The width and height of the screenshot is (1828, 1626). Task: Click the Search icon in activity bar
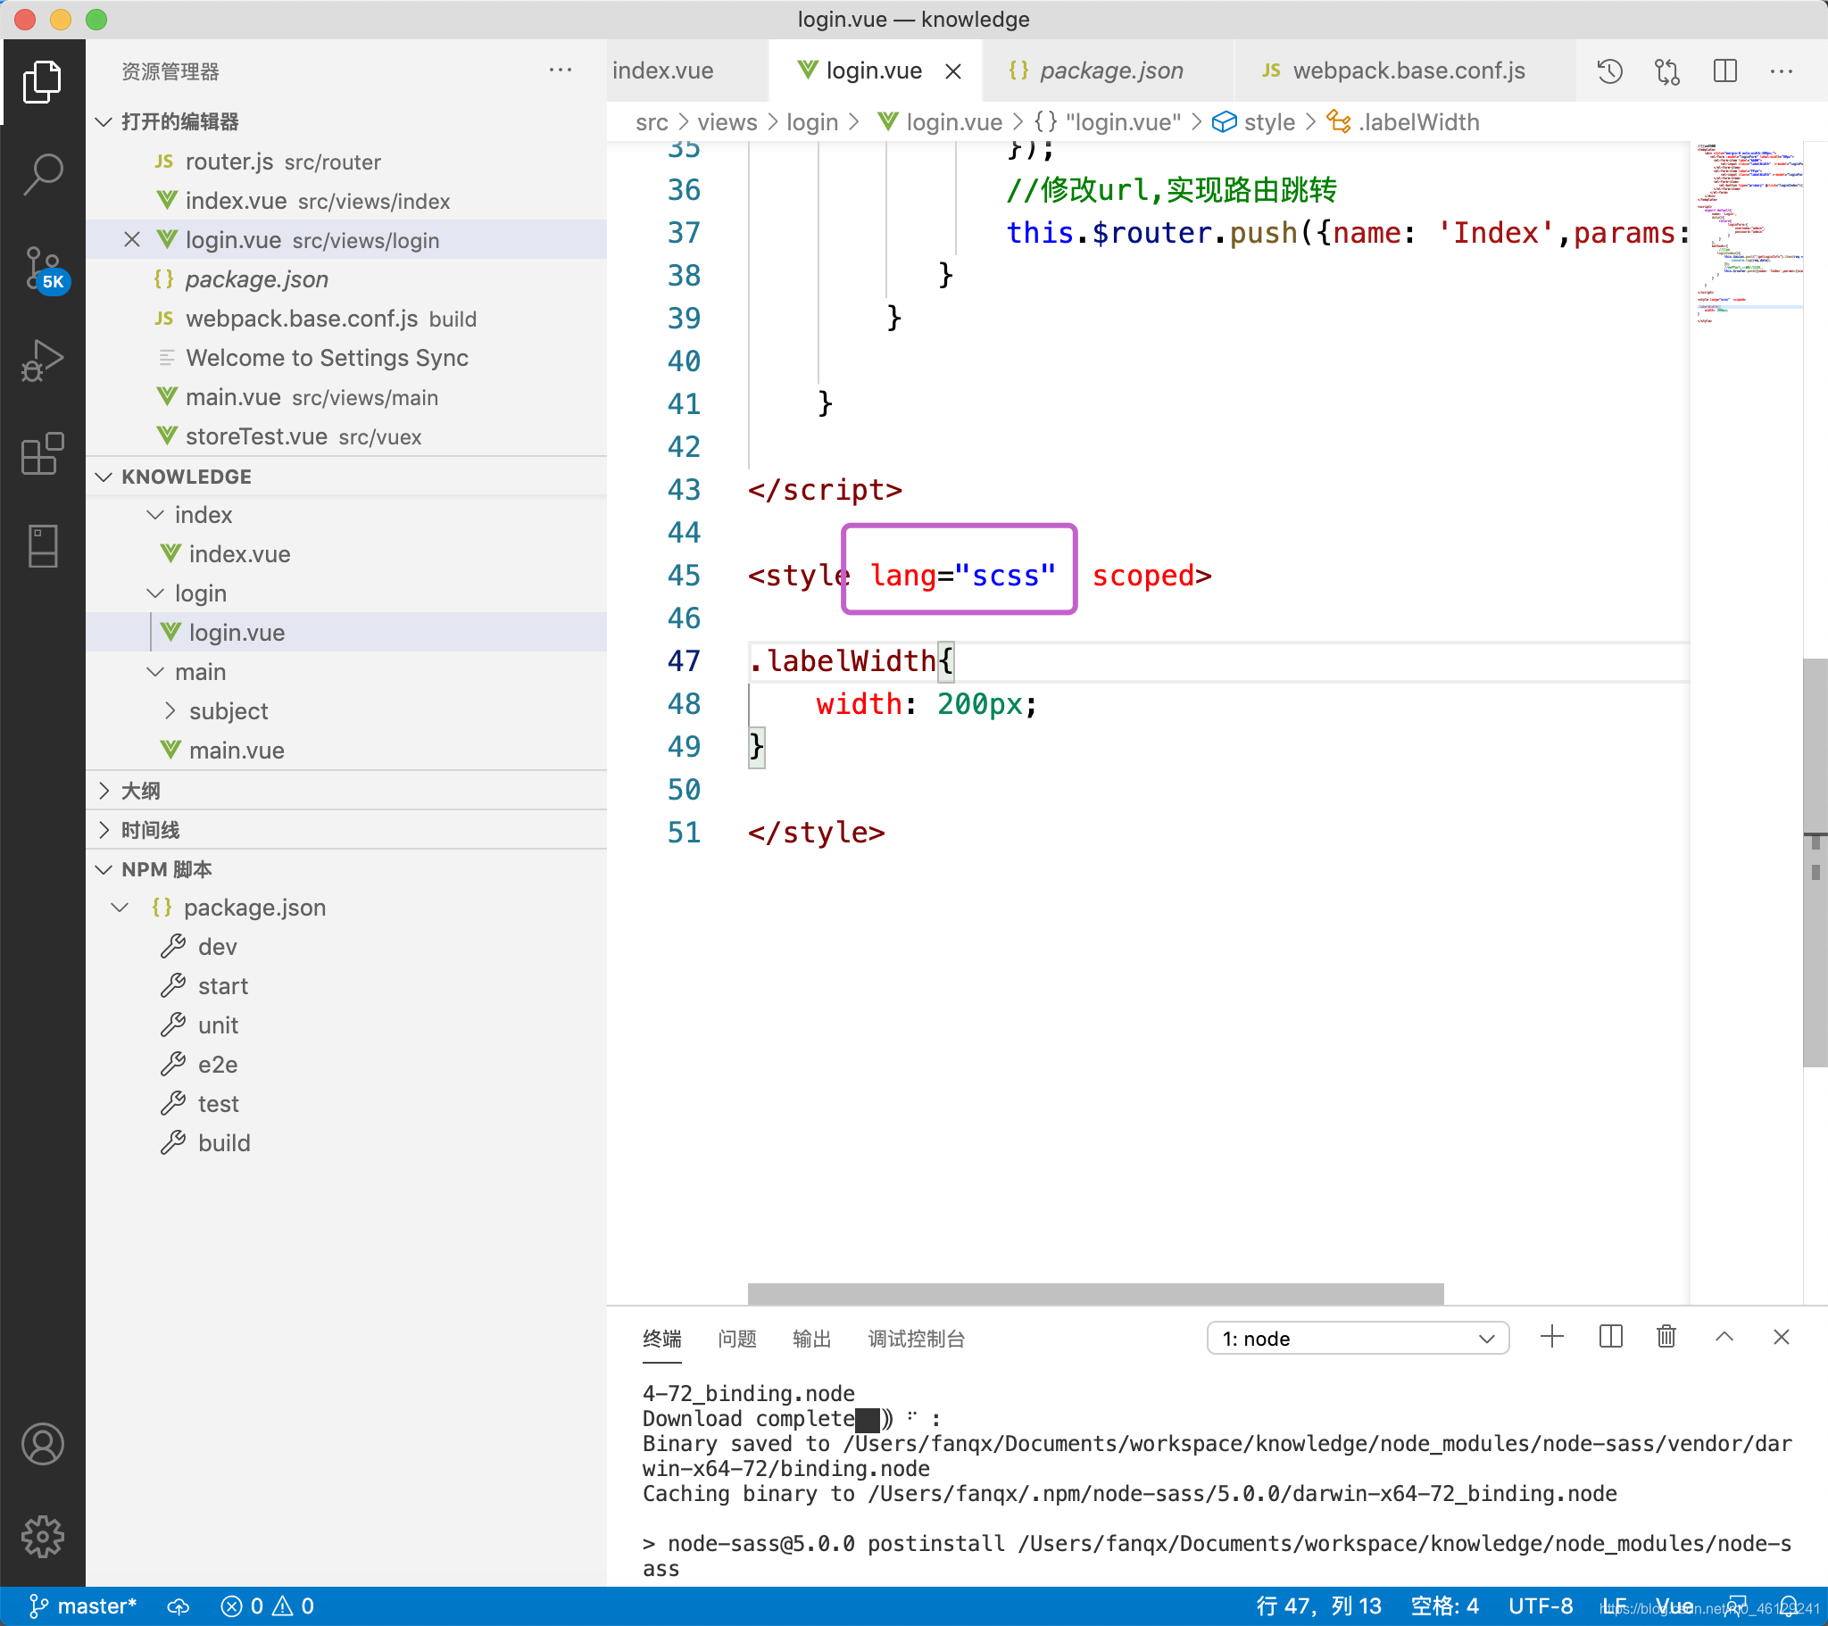(42, 170)
